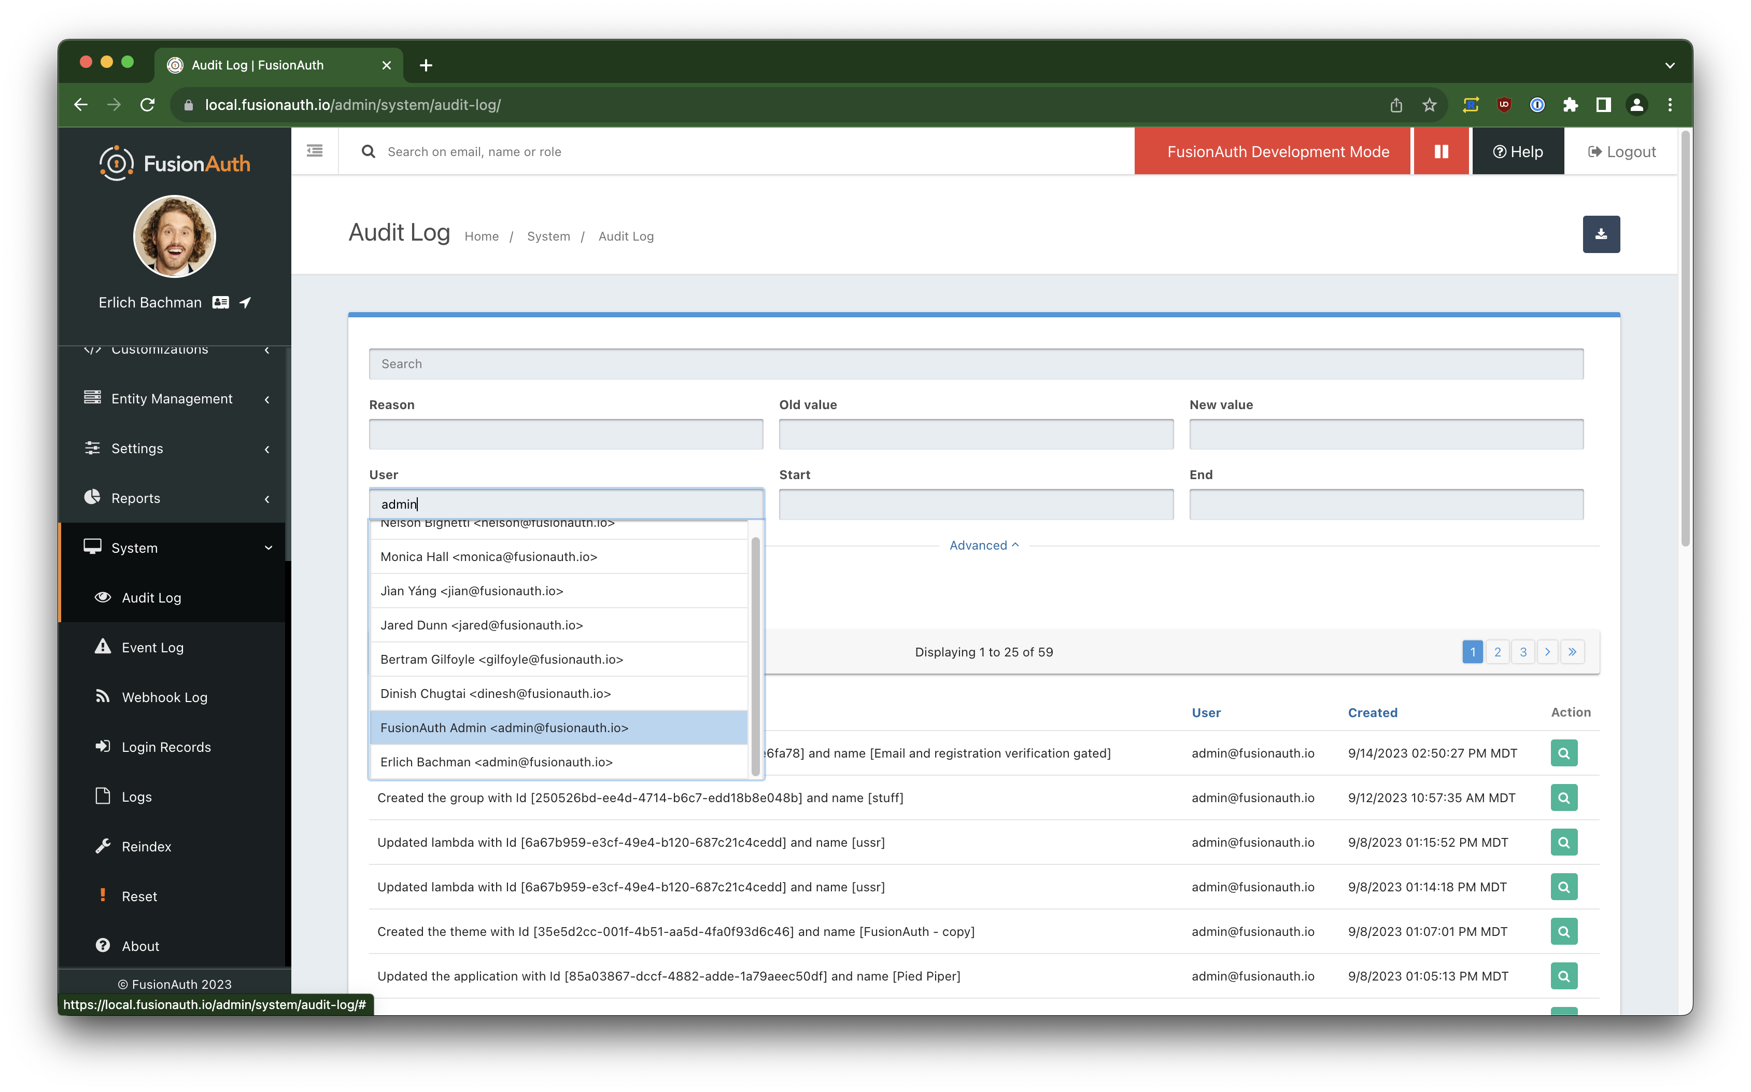
Task: Open the Settings sidebar menu
Action: 137,448
